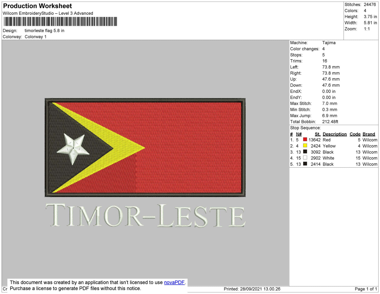Click Max Stitch value 7.0 mm

coord(330,104)
